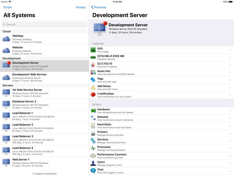
Task: Click the battery indicator in status bar
Action: 231,2
